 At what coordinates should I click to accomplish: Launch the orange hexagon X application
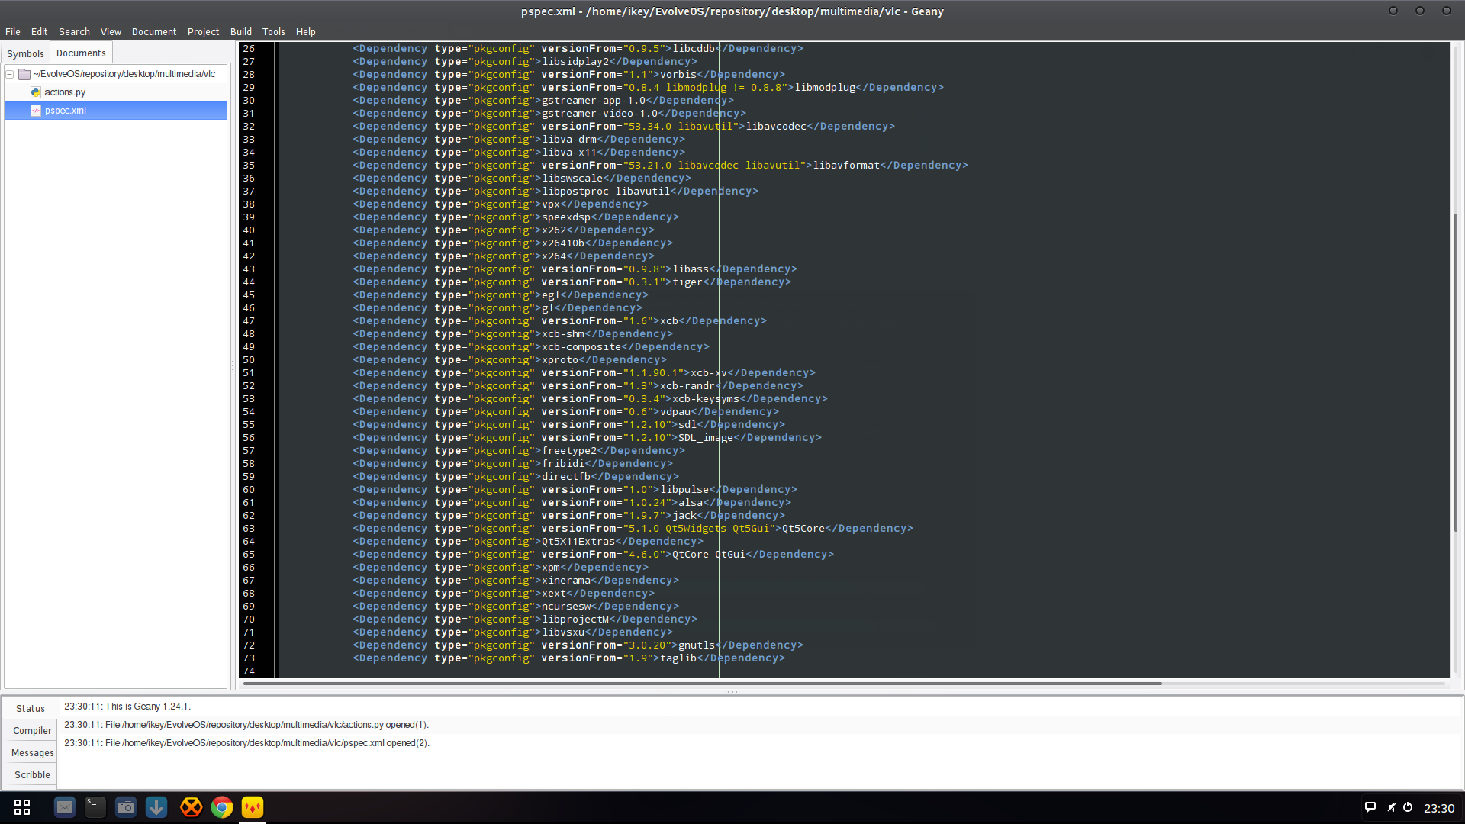click(191, 807)
